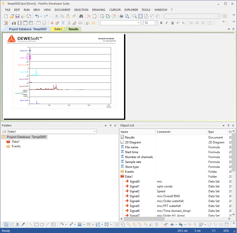Insert a new text object icon

pyautogui.click(x=31, y=23)
